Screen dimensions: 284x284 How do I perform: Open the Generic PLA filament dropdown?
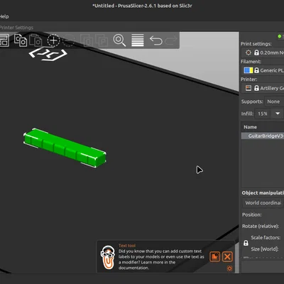(x=263, y=70)
